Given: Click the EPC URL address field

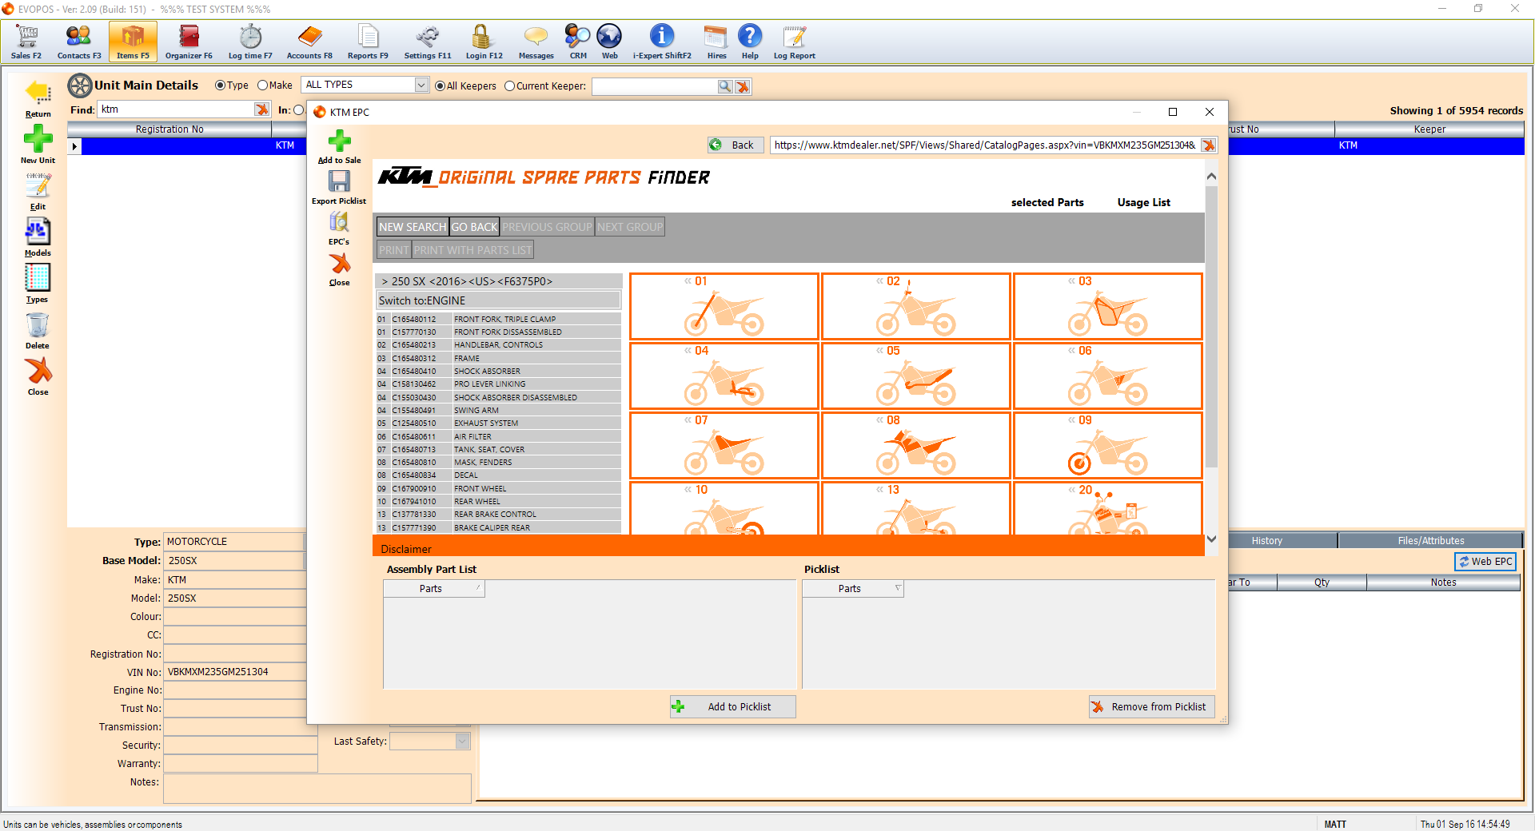Looking at the screenshot, I should click(x=985, y=145).
